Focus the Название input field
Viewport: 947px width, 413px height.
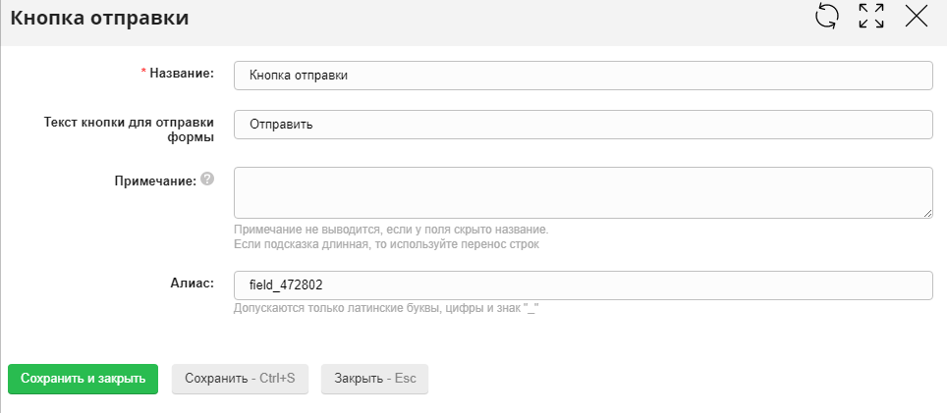(x=583, y=76)
